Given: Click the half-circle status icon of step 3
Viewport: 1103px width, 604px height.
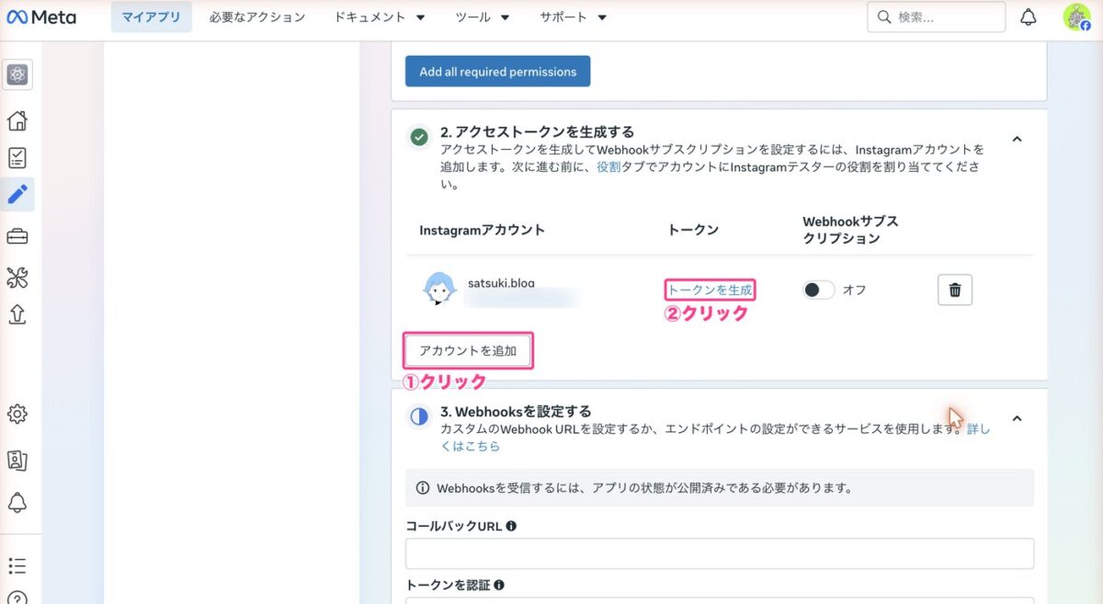Looking at the screenshot, I should click(419, 416).
